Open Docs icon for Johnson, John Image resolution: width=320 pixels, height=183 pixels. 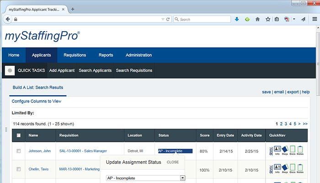[x=293, y=151]
